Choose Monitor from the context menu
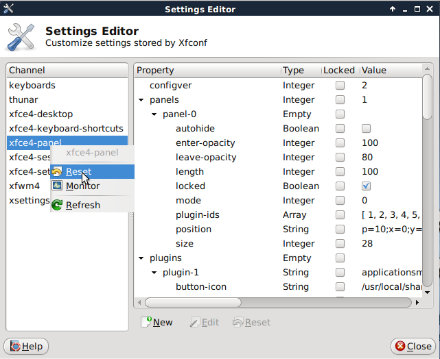Viewport: 440px width, 359px height. pos(92,186)
